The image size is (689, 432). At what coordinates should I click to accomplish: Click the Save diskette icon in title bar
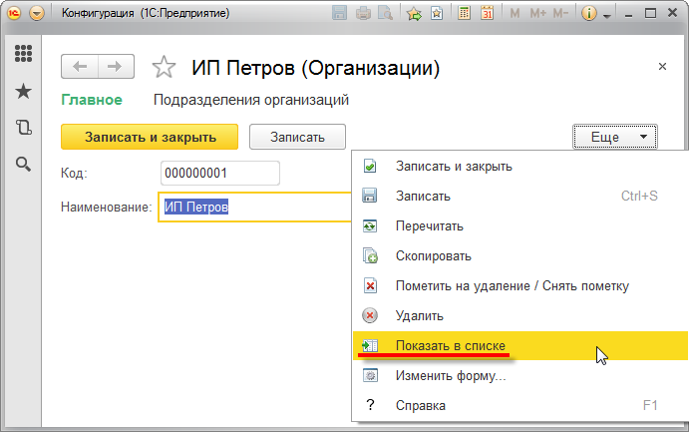(x=339, y=13)
